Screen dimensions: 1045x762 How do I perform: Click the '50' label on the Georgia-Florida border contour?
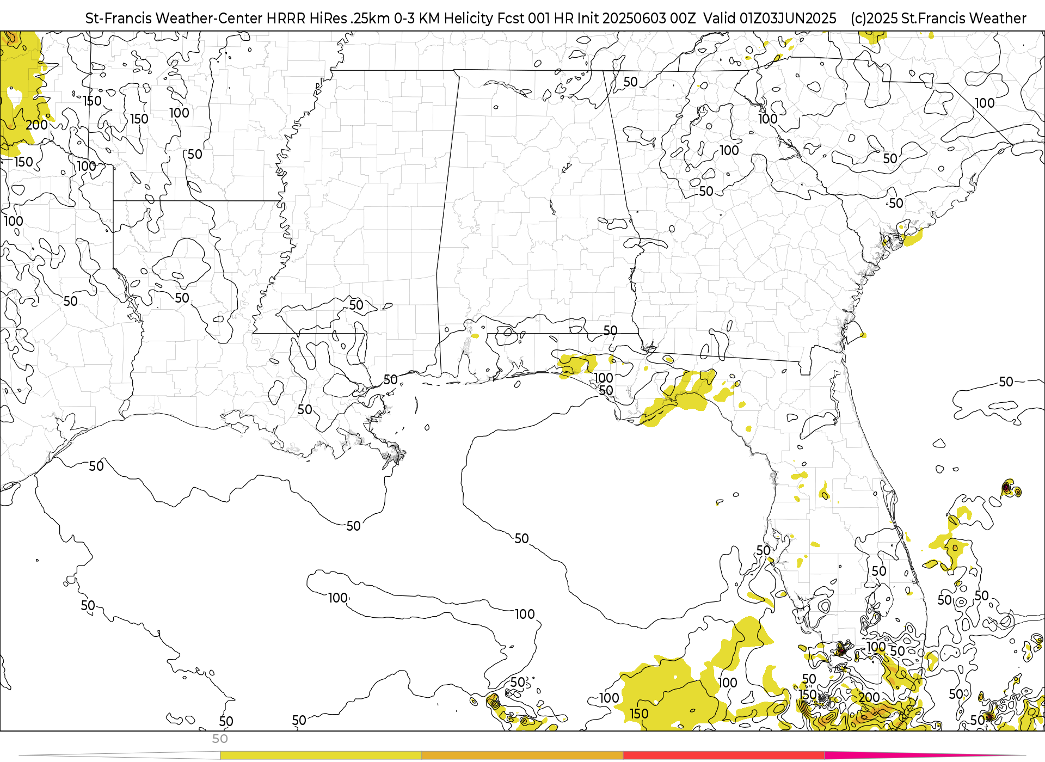[x=610, y=330]
